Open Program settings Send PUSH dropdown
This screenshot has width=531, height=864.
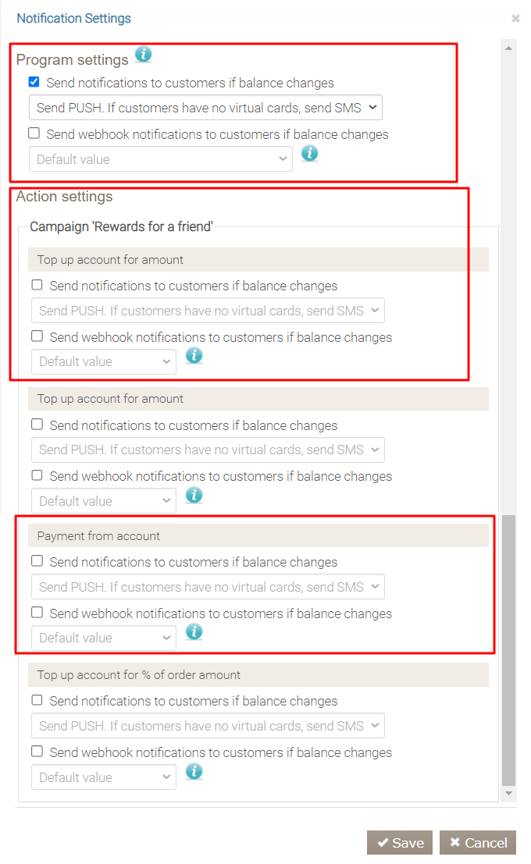pos(205,108)
